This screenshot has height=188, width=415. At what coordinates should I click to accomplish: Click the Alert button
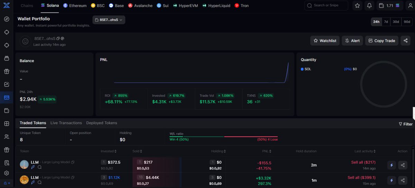point(352,41)
